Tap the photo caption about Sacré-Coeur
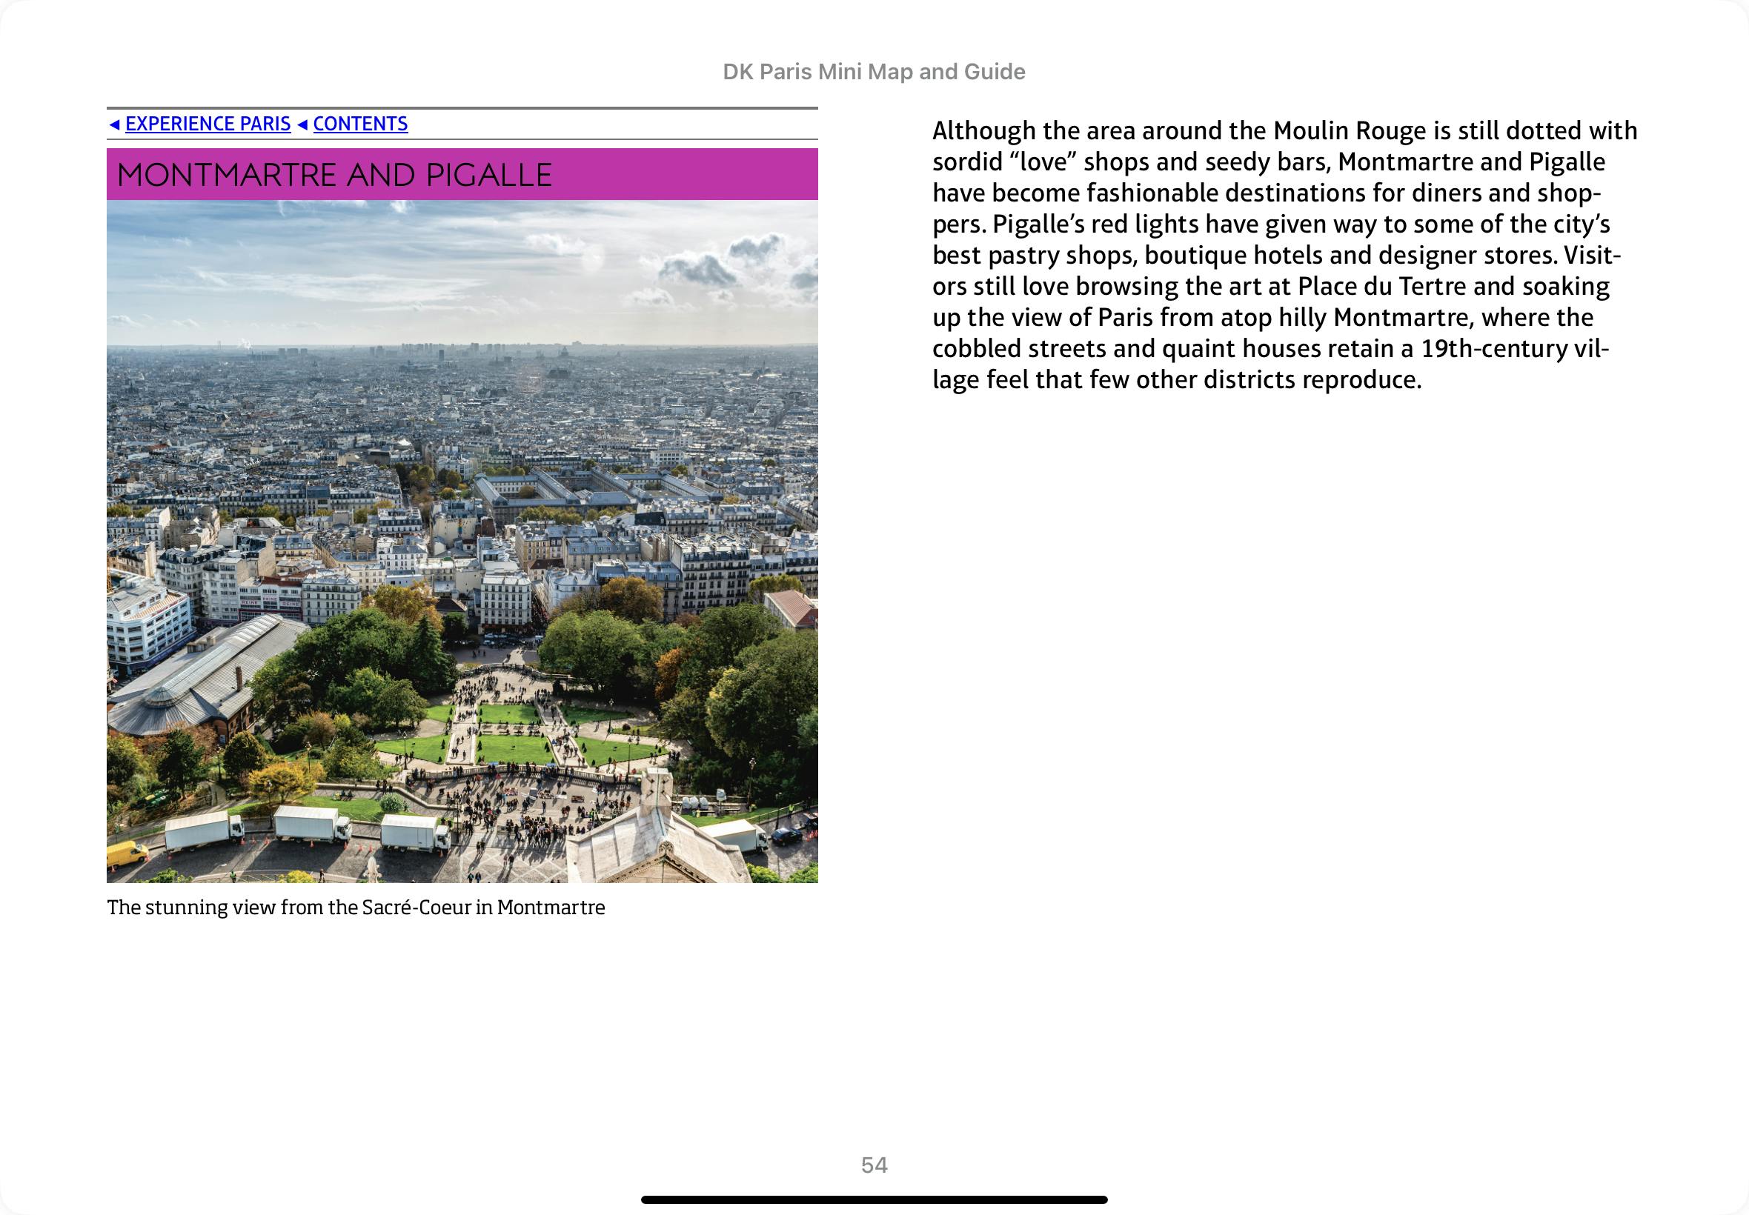Image resolution: width=1749 pixels, height=1215 pixels. [356, 908]
